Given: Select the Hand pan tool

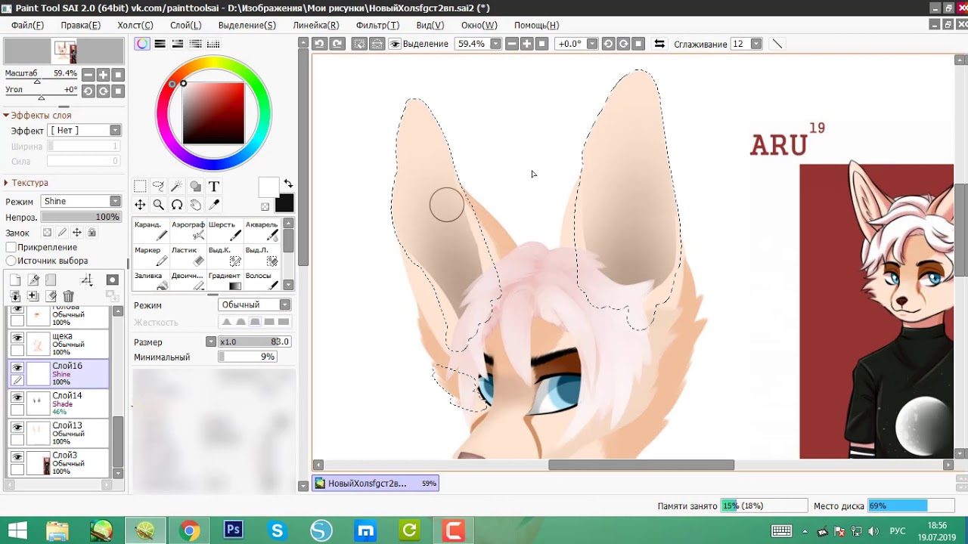Looking at the screenshot, I should pyautogui.click(x=195, y=205).
